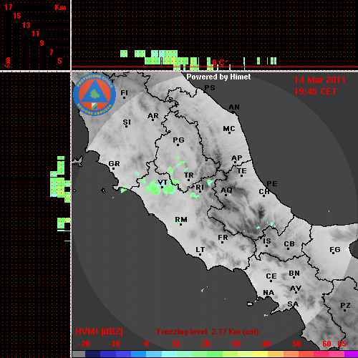Click the LT city label
This screenshot has width=358, height=358.
pos(200,250)
